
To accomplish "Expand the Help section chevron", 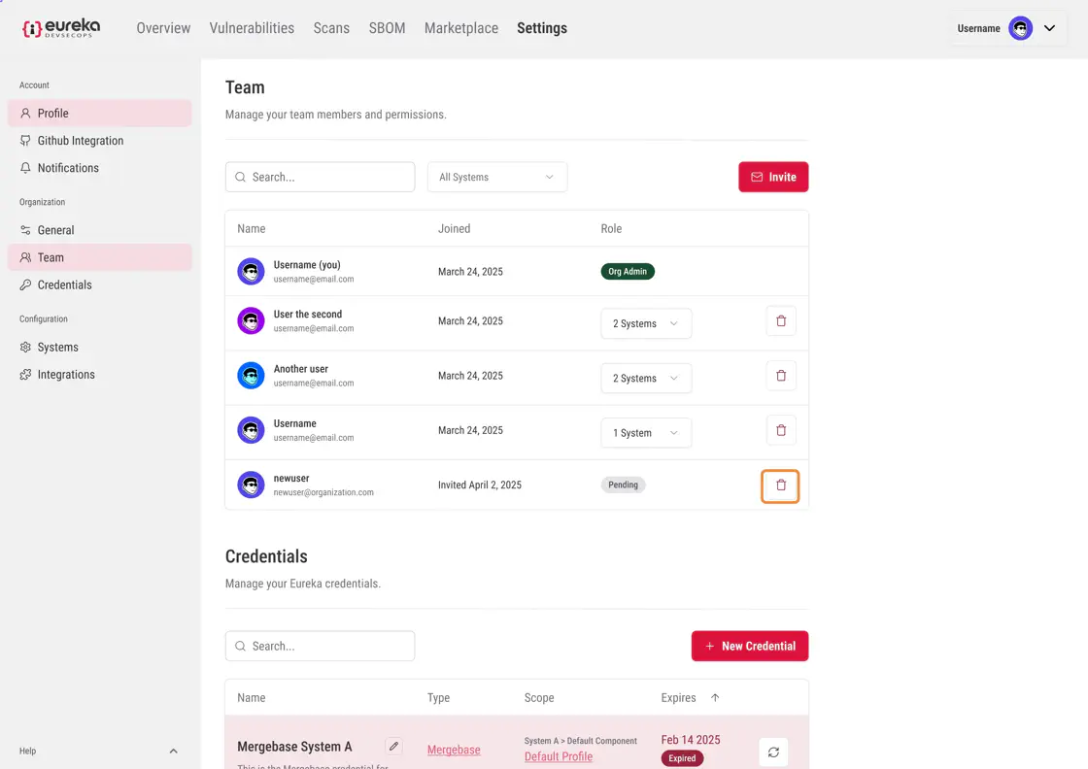I will point(173,751).
